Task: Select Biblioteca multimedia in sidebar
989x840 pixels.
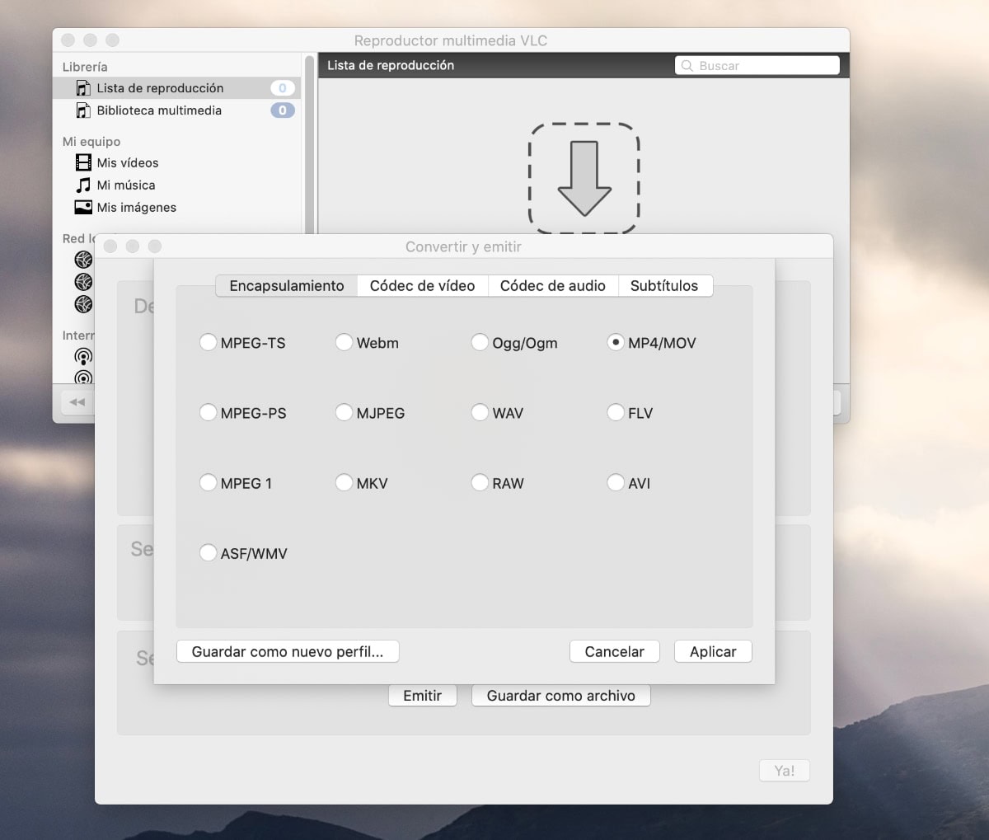Action: pos(177,110)
